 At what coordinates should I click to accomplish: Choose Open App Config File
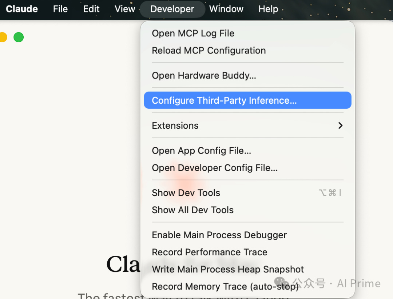coord(201,151)
